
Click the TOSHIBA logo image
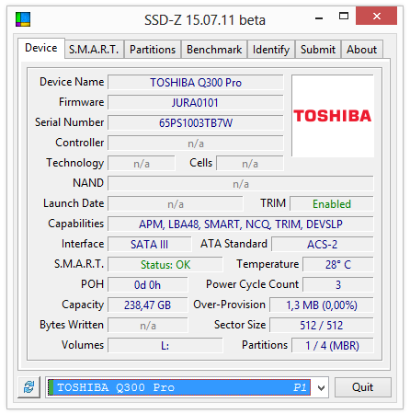click(333, 116)
